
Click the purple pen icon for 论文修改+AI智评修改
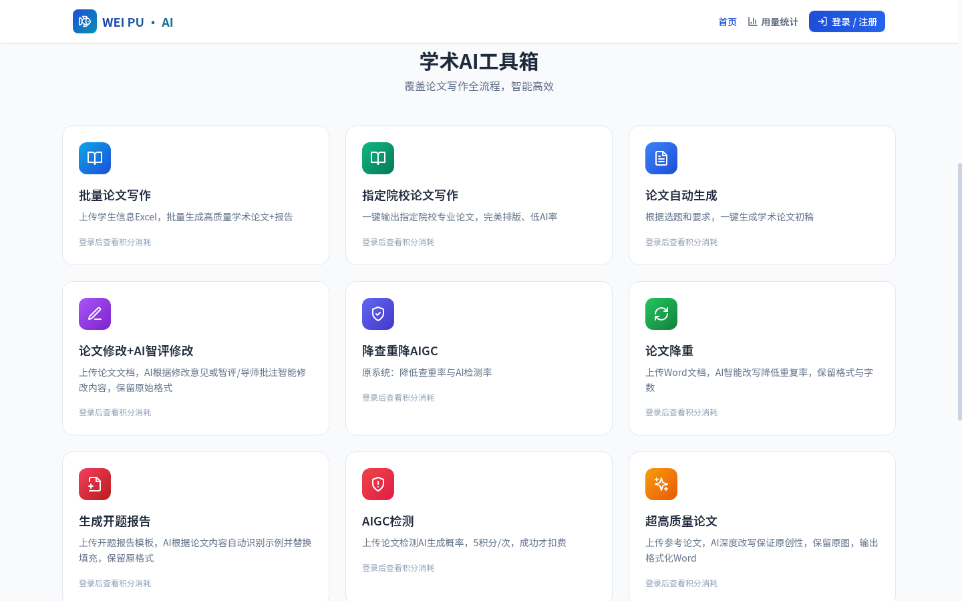[95, 314]
